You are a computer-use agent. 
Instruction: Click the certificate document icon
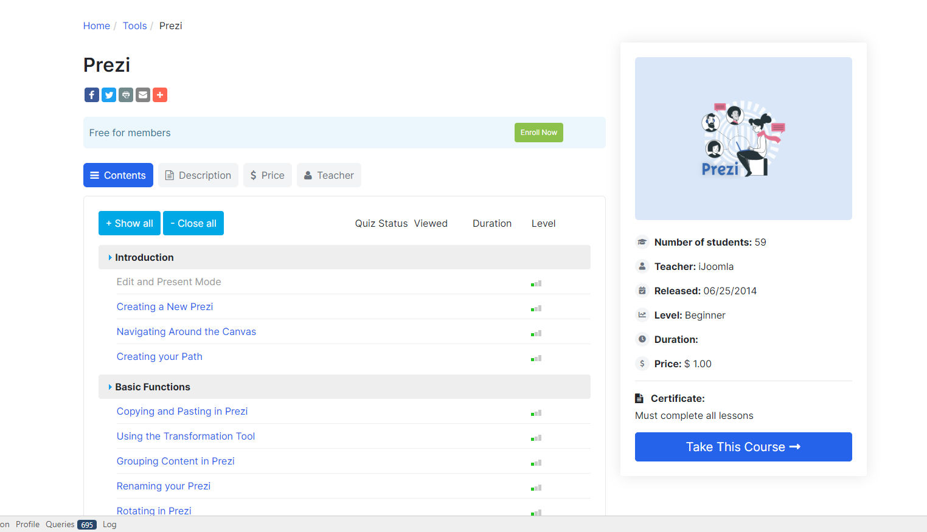click(x=639, y=398)
